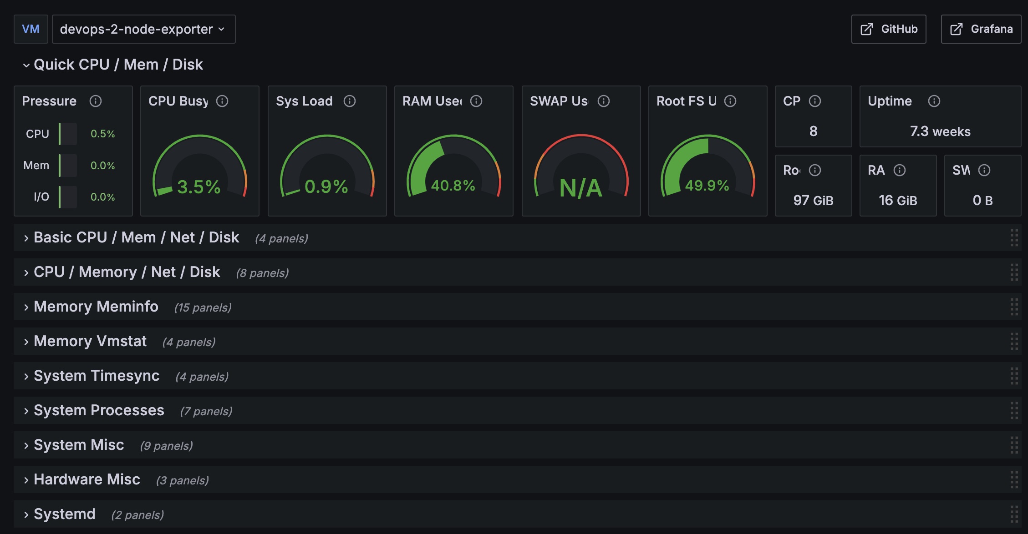Screen dimensions: 1028x534
Task: Click the CPU Busy panel info icon
Action: tap(222, 101)
